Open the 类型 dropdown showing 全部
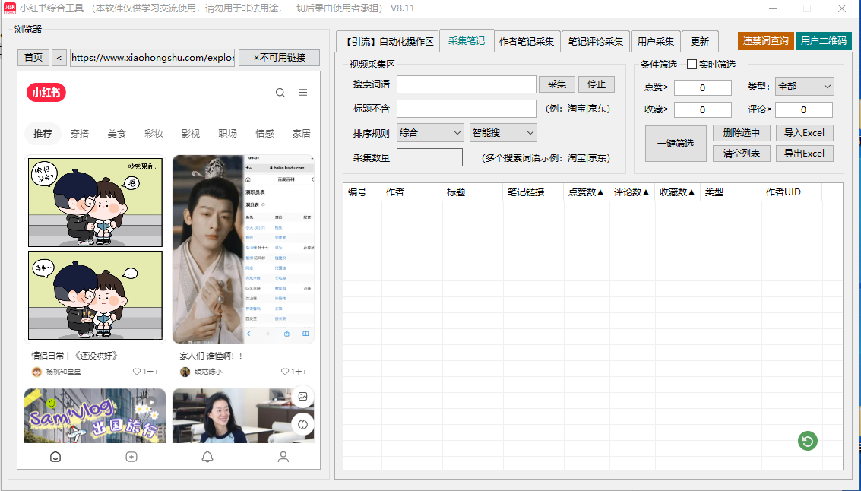The image size is (861, 491). click(x=805, y=87)
